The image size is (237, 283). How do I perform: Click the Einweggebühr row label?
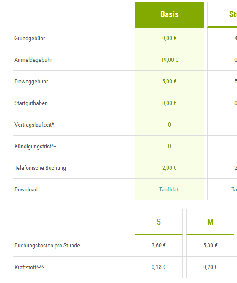(x=31, y=82)
